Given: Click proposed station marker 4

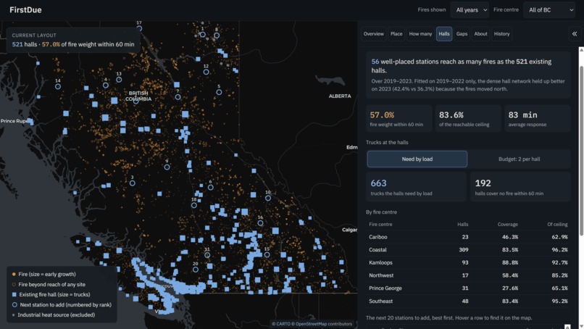Looking at the screenshot, I should click(x=106, y=86).
